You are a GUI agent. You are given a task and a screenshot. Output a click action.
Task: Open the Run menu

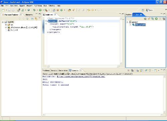tap(45, 6)
